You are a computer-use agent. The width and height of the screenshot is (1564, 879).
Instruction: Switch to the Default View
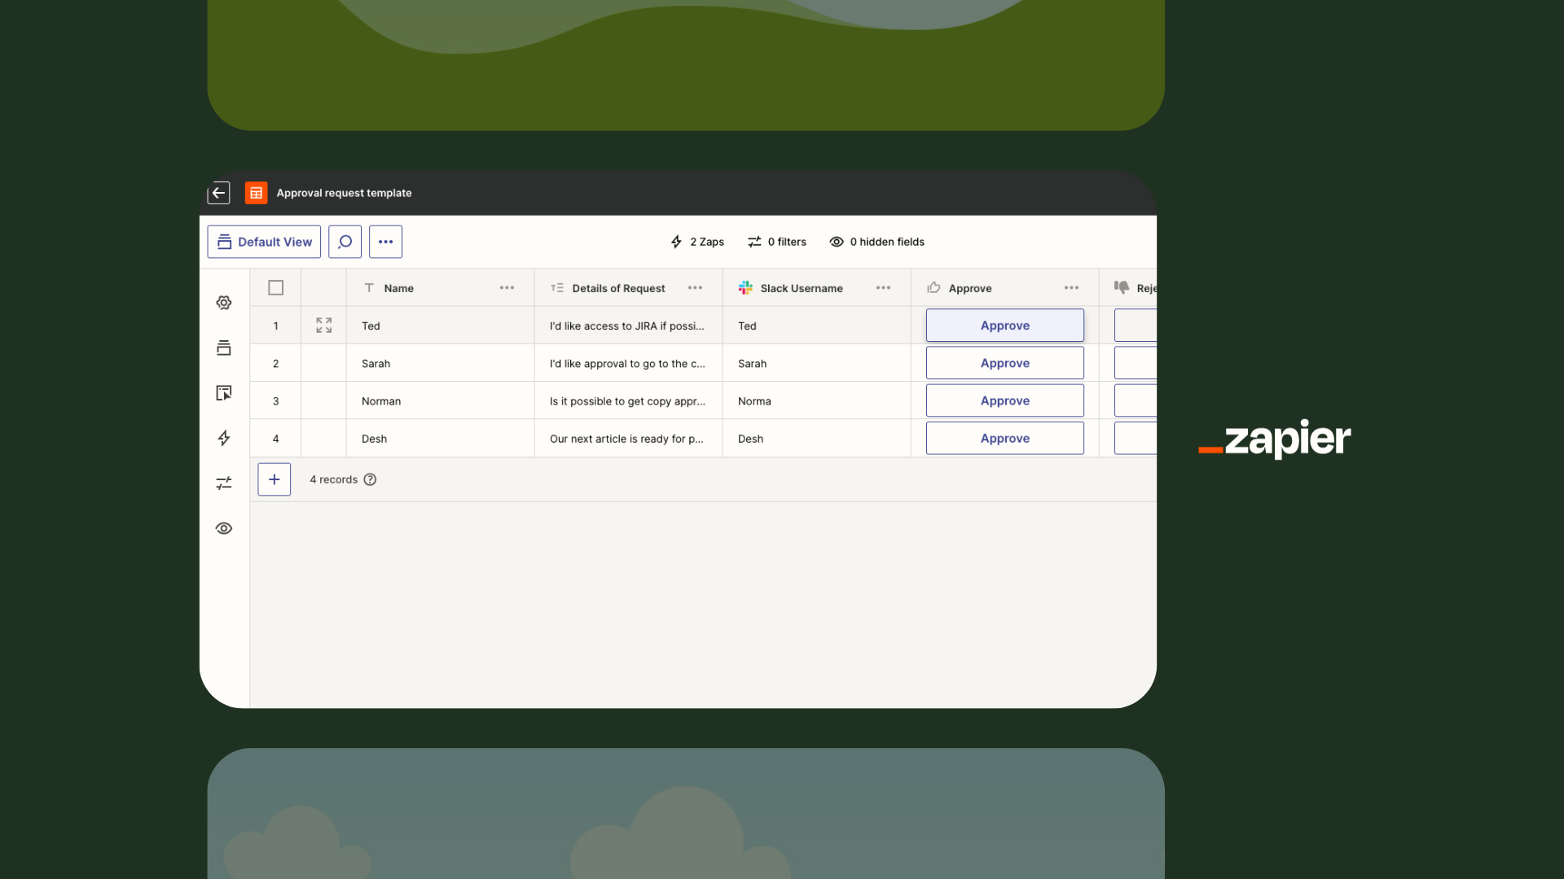click(263, 241)
